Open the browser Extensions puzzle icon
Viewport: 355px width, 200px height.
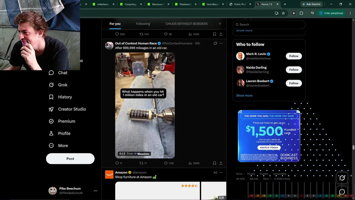tap(301, 13)
